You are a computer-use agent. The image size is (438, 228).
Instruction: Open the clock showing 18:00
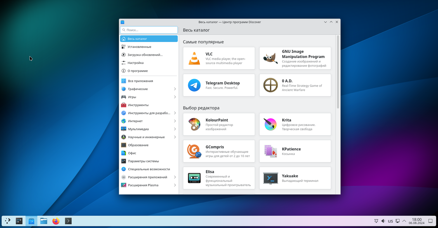[417, 221]
